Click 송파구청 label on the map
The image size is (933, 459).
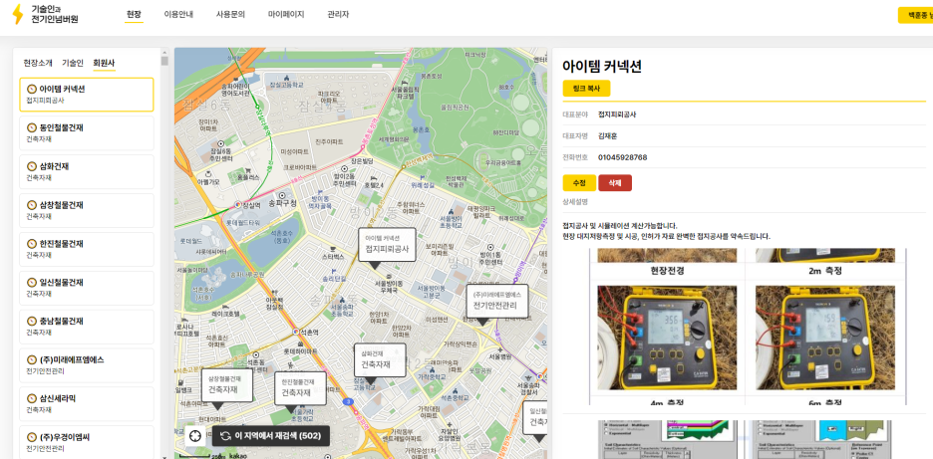click(282, 203)
